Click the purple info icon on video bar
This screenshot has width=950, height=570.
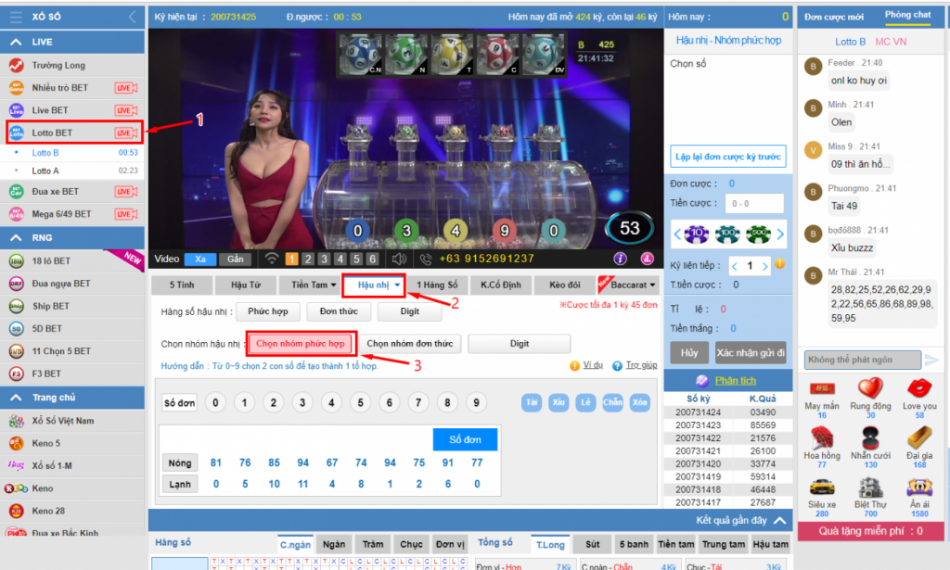tap(621, 259)
